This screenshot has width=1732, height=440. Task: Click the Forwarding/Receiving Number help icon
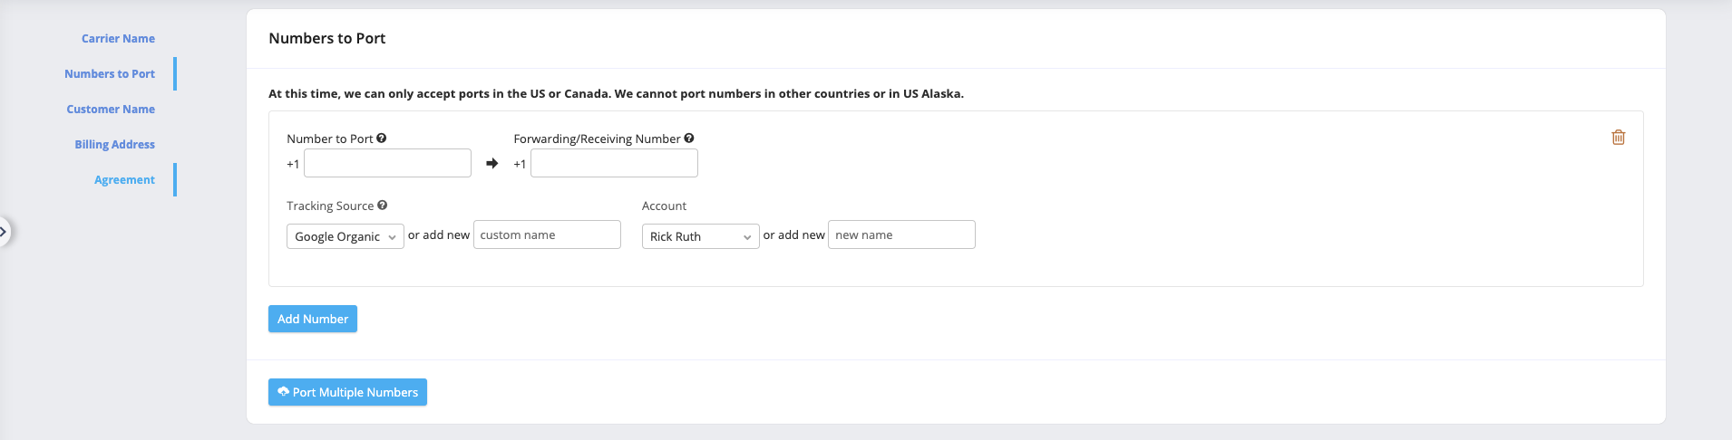pos(689,139)
